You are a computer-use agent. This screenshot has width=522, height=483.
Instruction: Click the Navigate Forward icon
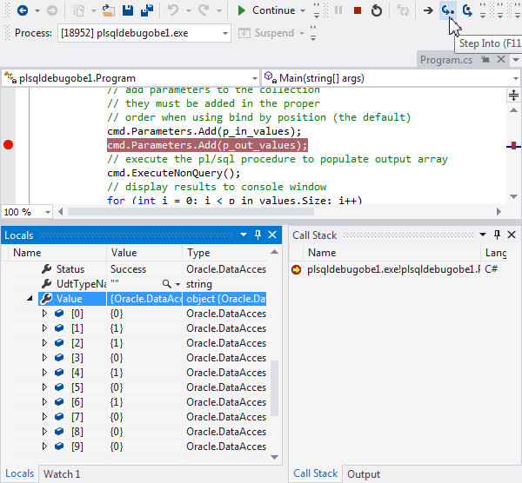pyautogui.click(x=51, y=10)
